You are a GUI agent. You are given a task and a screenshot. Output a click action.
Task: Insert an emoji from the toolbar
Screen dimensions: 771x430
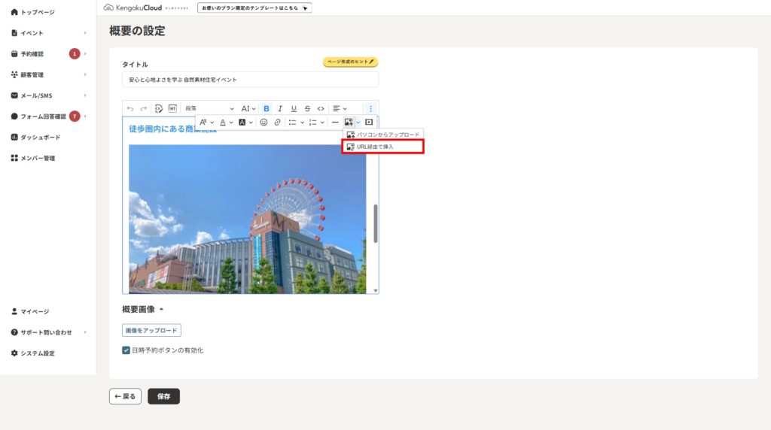264,122
